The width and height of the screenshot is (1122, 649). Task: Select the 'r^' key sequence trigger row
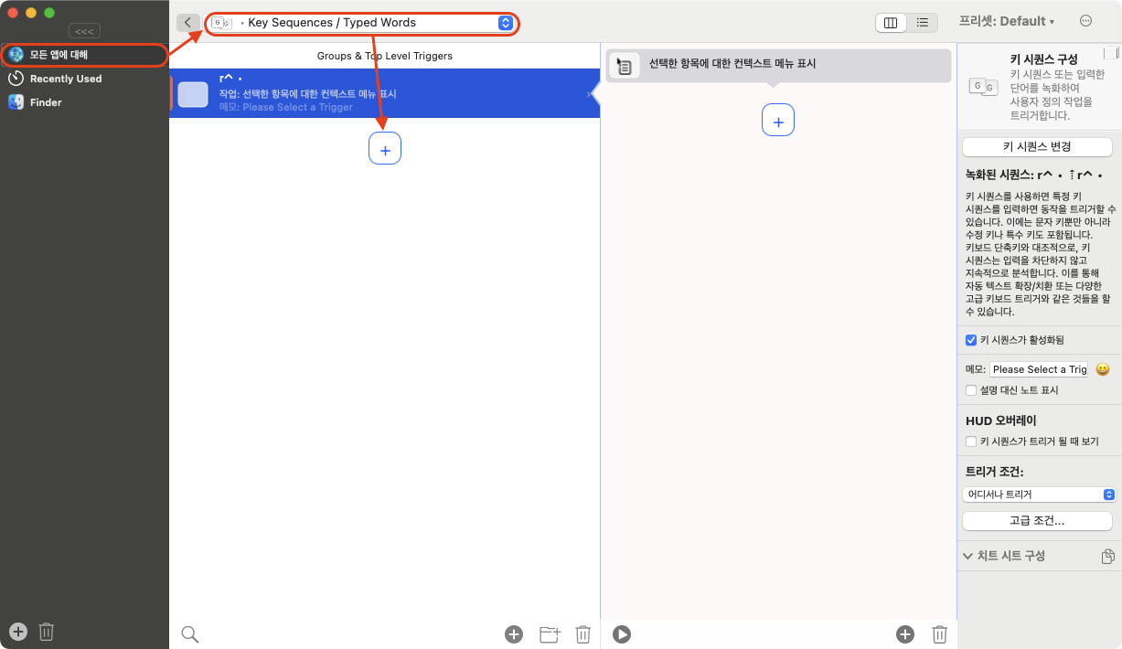click(384, 93)
